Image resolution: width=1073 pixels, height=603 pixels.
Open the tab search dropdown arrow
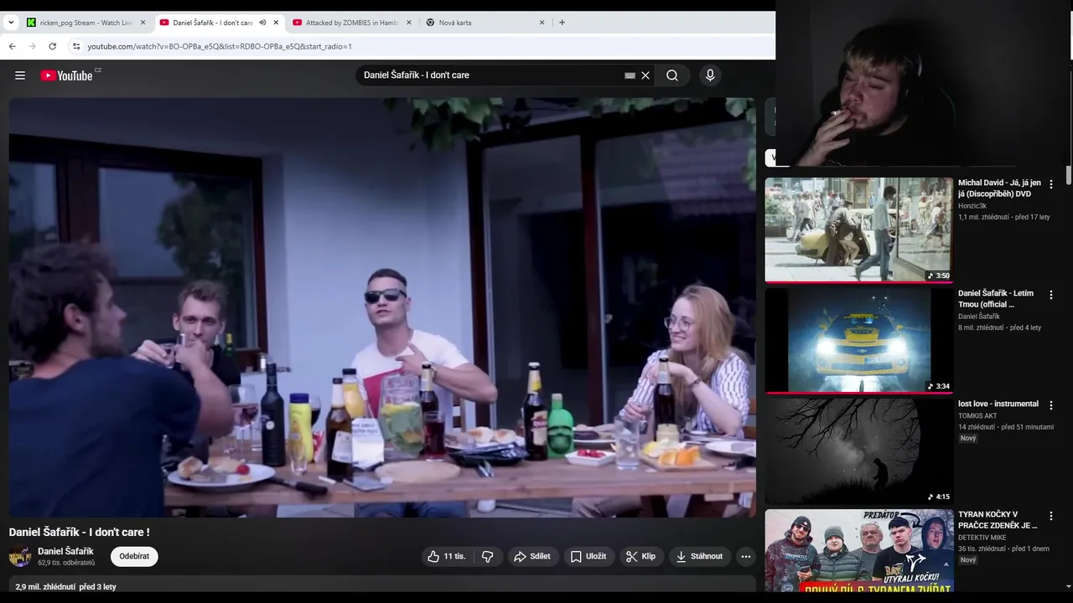pos(11,23)
